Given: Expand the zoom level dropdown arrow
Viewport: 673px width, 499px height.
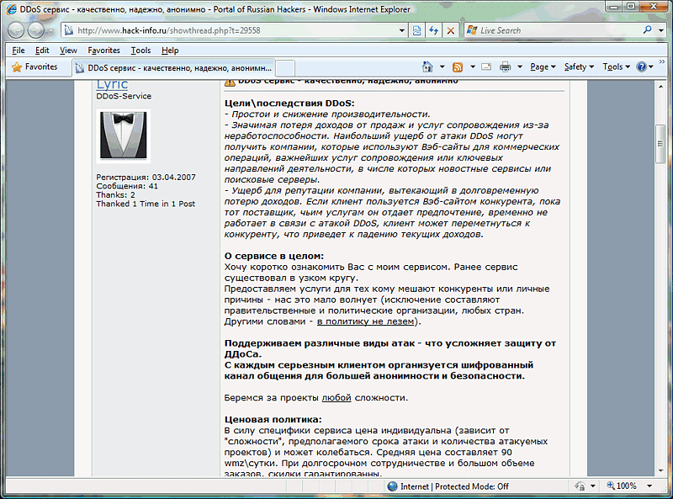Looking at the screenshot, I should [649, 486].
